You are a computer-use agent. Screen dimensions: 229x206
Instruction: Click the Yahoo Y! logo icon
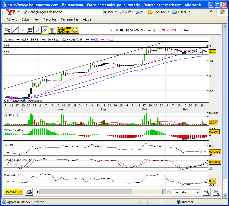tap(11, 12)
